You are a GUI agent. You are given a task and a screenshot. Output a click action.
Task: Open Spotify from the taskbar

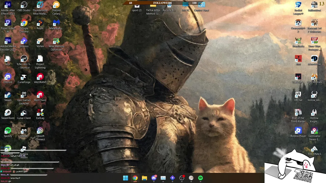click(x=200, y=178)
